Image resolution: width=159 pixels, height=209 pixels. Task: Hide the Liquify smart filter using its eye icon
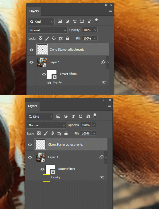tap(49, 83)
